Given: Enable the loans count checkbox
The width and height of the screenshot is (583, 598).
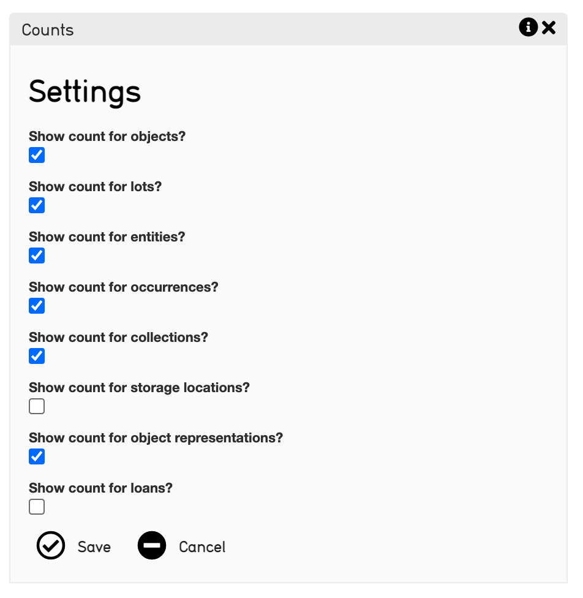Looking at the screenshot, I should pos(37,507).
